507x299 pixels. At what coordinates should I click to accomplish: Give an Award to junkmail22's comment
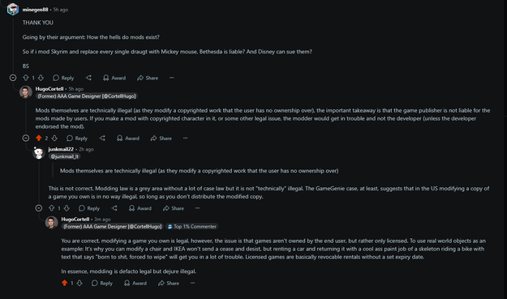140,208
